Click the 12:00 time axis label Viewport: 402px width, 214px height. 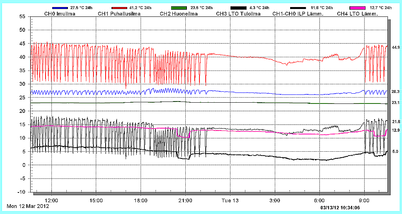coord(51,200)
